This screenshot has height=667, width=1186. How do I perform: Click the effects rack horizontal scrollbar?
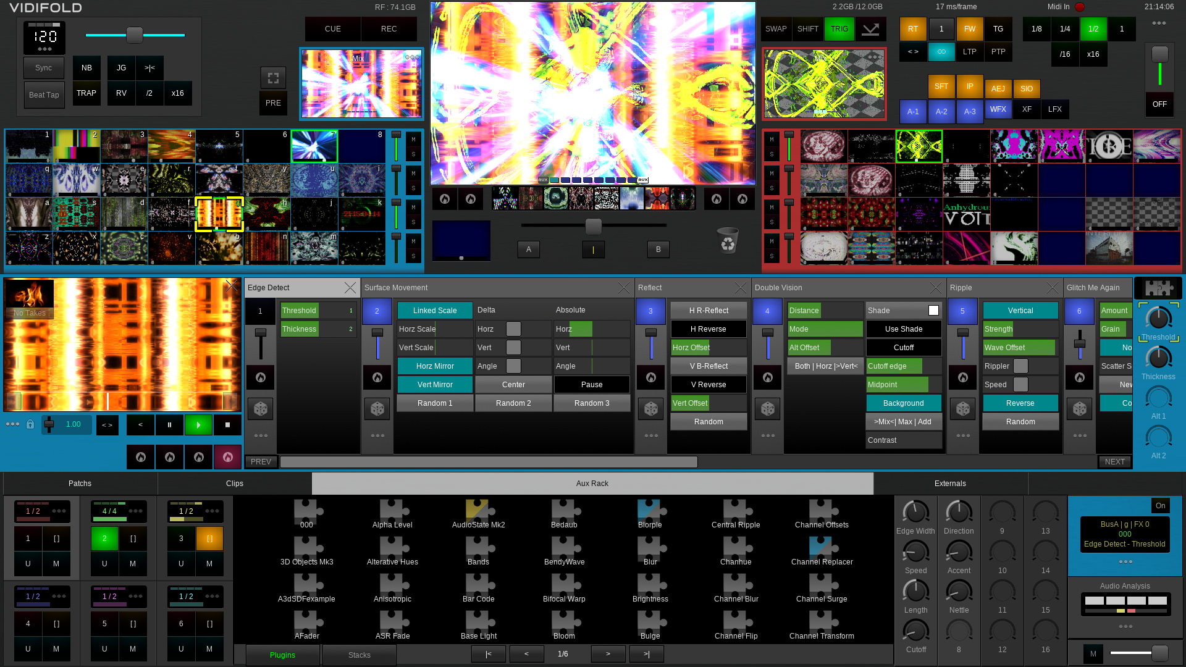pos(489,462)
